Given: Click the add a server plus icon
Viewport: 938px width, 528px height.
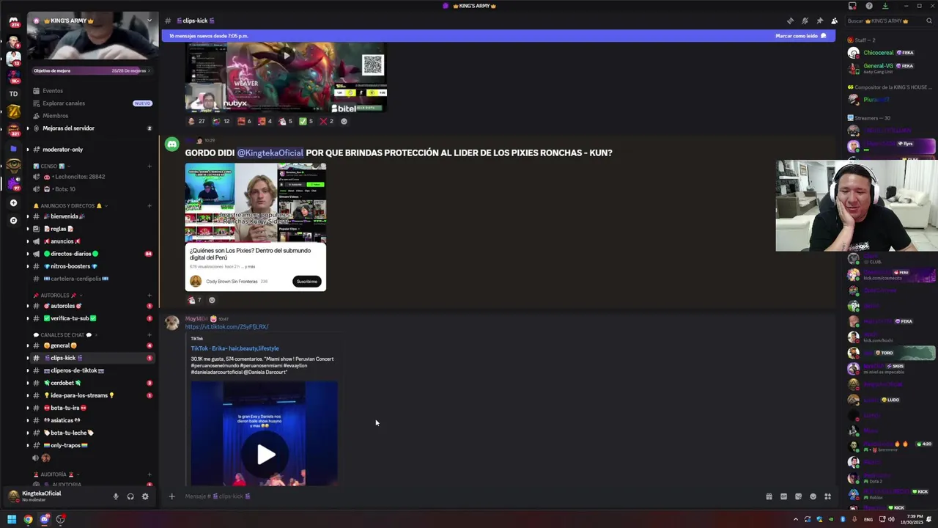Looking at the screenshot, I should click(13, 202).
